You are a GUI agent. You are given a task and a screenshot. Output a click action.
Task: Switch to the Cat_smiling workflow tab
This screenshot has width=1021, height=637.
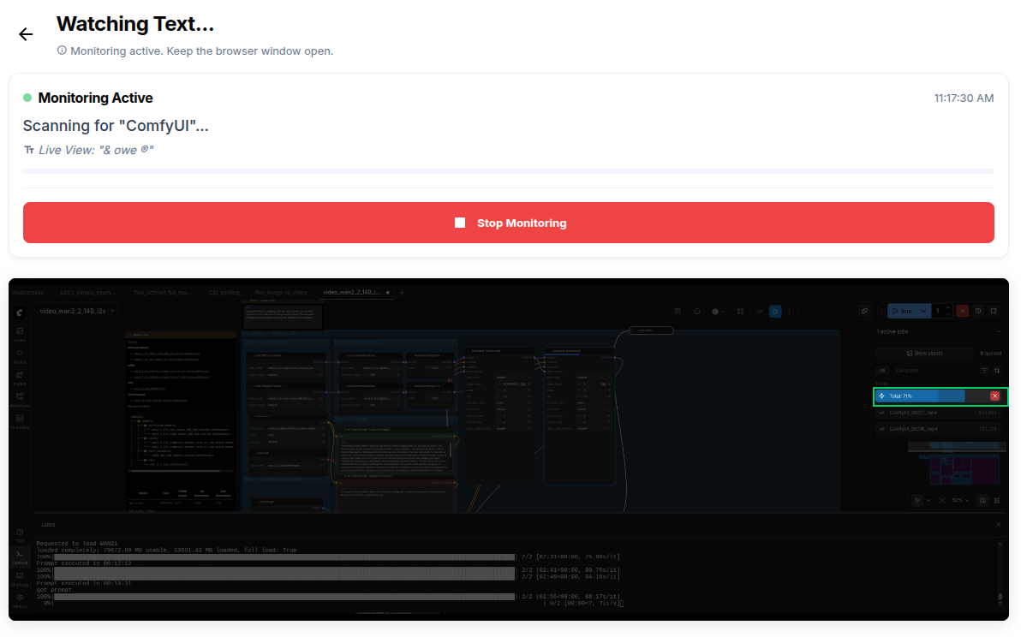[224, 292]
